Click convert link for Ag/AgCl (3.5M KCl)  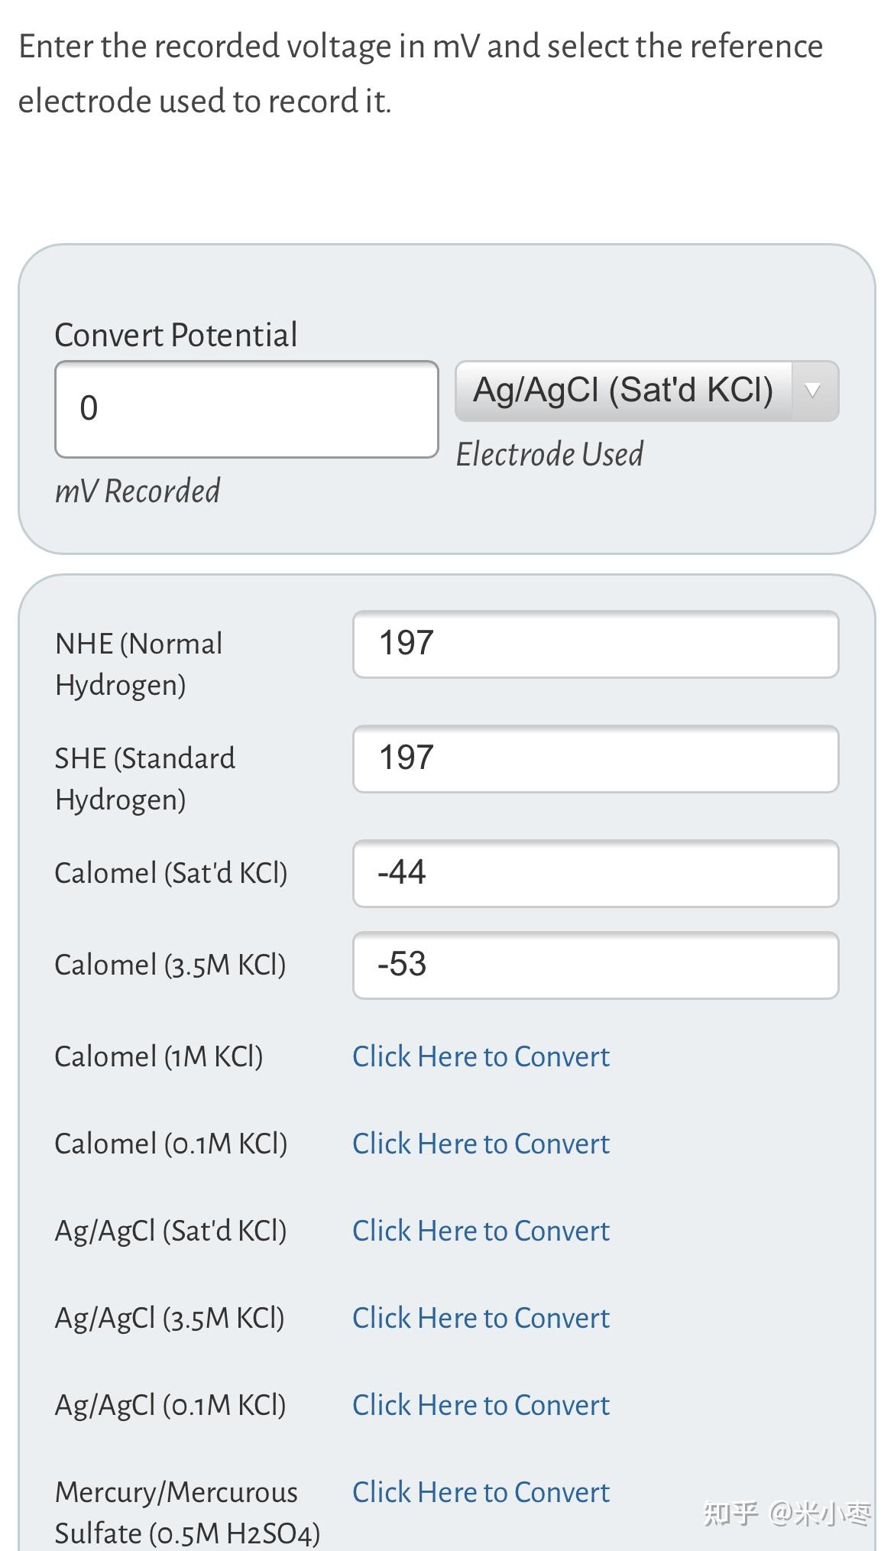click(481, 1318)
